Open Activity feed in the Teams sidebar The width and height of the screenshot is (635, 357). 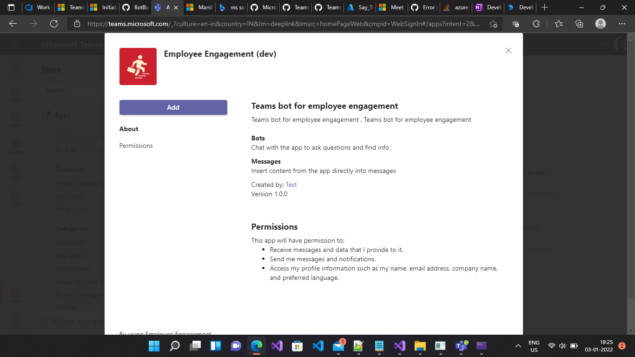15,67
